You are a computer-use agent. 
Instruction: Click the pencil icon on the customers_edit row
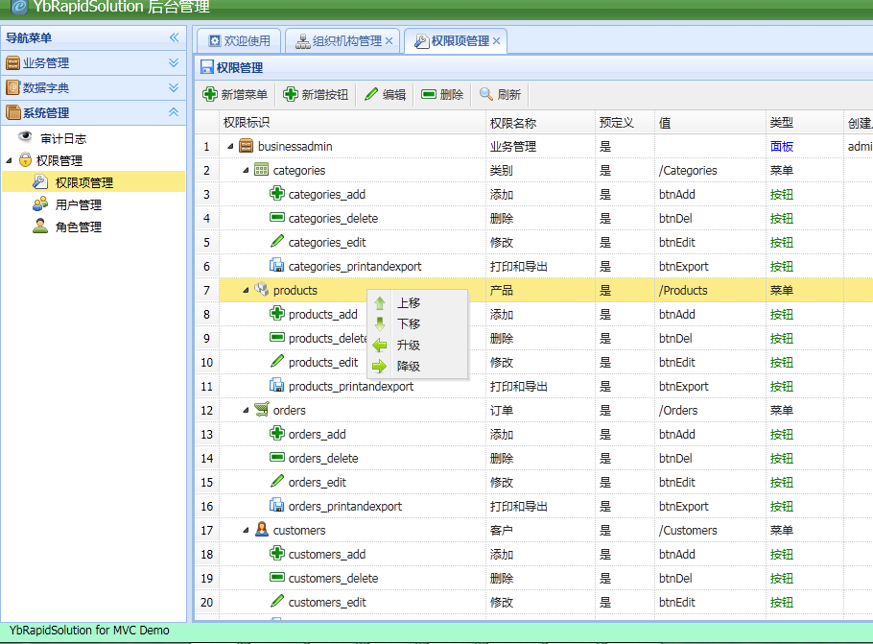(x=276, y=601)
